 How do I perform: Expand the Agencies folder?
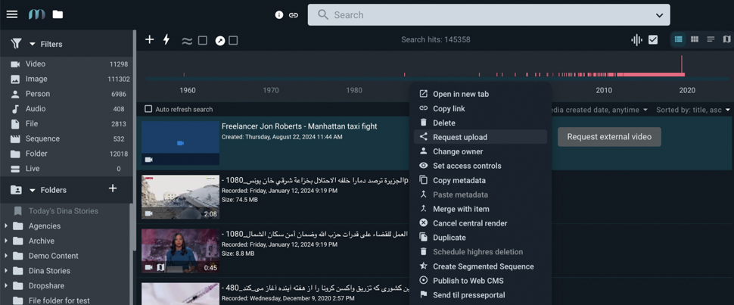5,226
